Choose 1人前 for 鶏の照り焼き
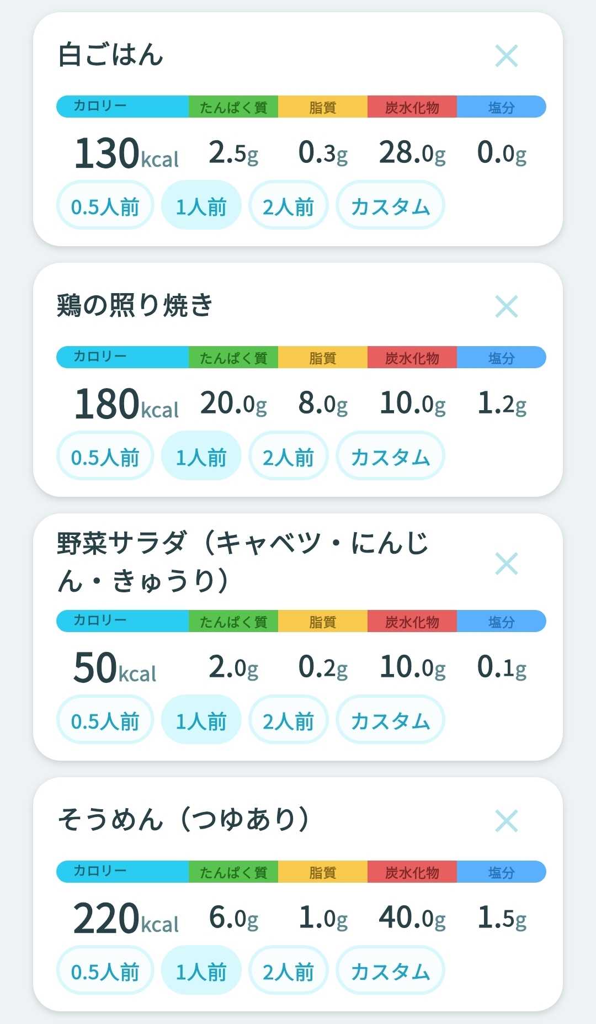The height and width of the screenshot is (1024, 596). point(201,456)
